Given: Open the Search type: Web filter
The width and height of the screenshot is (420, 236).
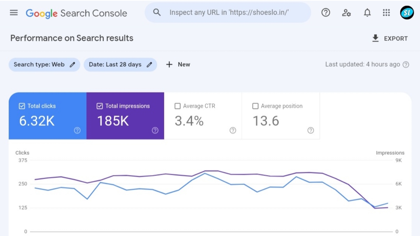Looking at the screenshot, I should (x=44, y=65).
